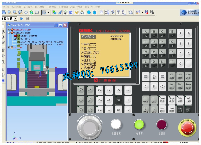Click the feed rate decrease percent key

(x=146, y=109)
